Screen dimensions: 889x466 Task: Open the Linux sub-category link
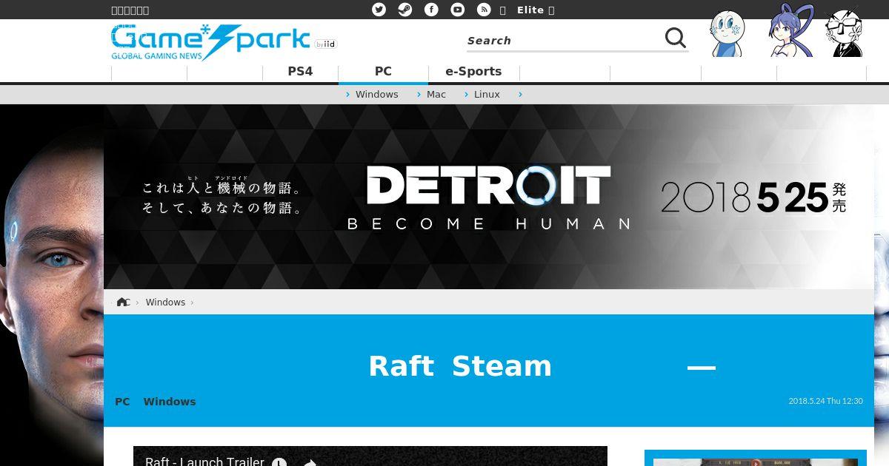pyautogui.click(x=487, y=95)
